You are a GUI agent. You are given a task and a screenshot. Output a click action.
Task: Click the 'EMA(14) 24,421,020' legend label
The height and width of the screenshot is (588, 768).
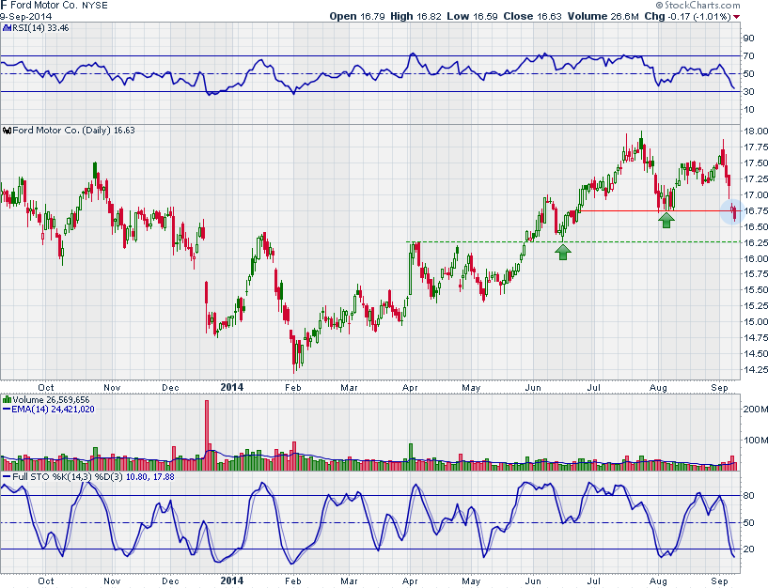tap(53, 410)
